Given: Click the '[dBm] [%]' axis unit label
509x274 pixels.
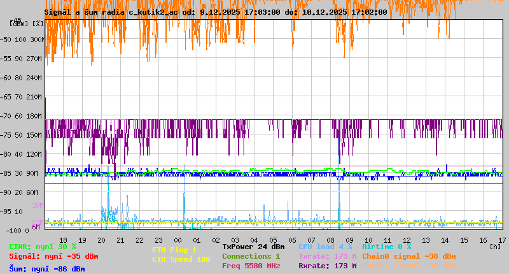Looking at the screenshot, I should tap(27, 24).
